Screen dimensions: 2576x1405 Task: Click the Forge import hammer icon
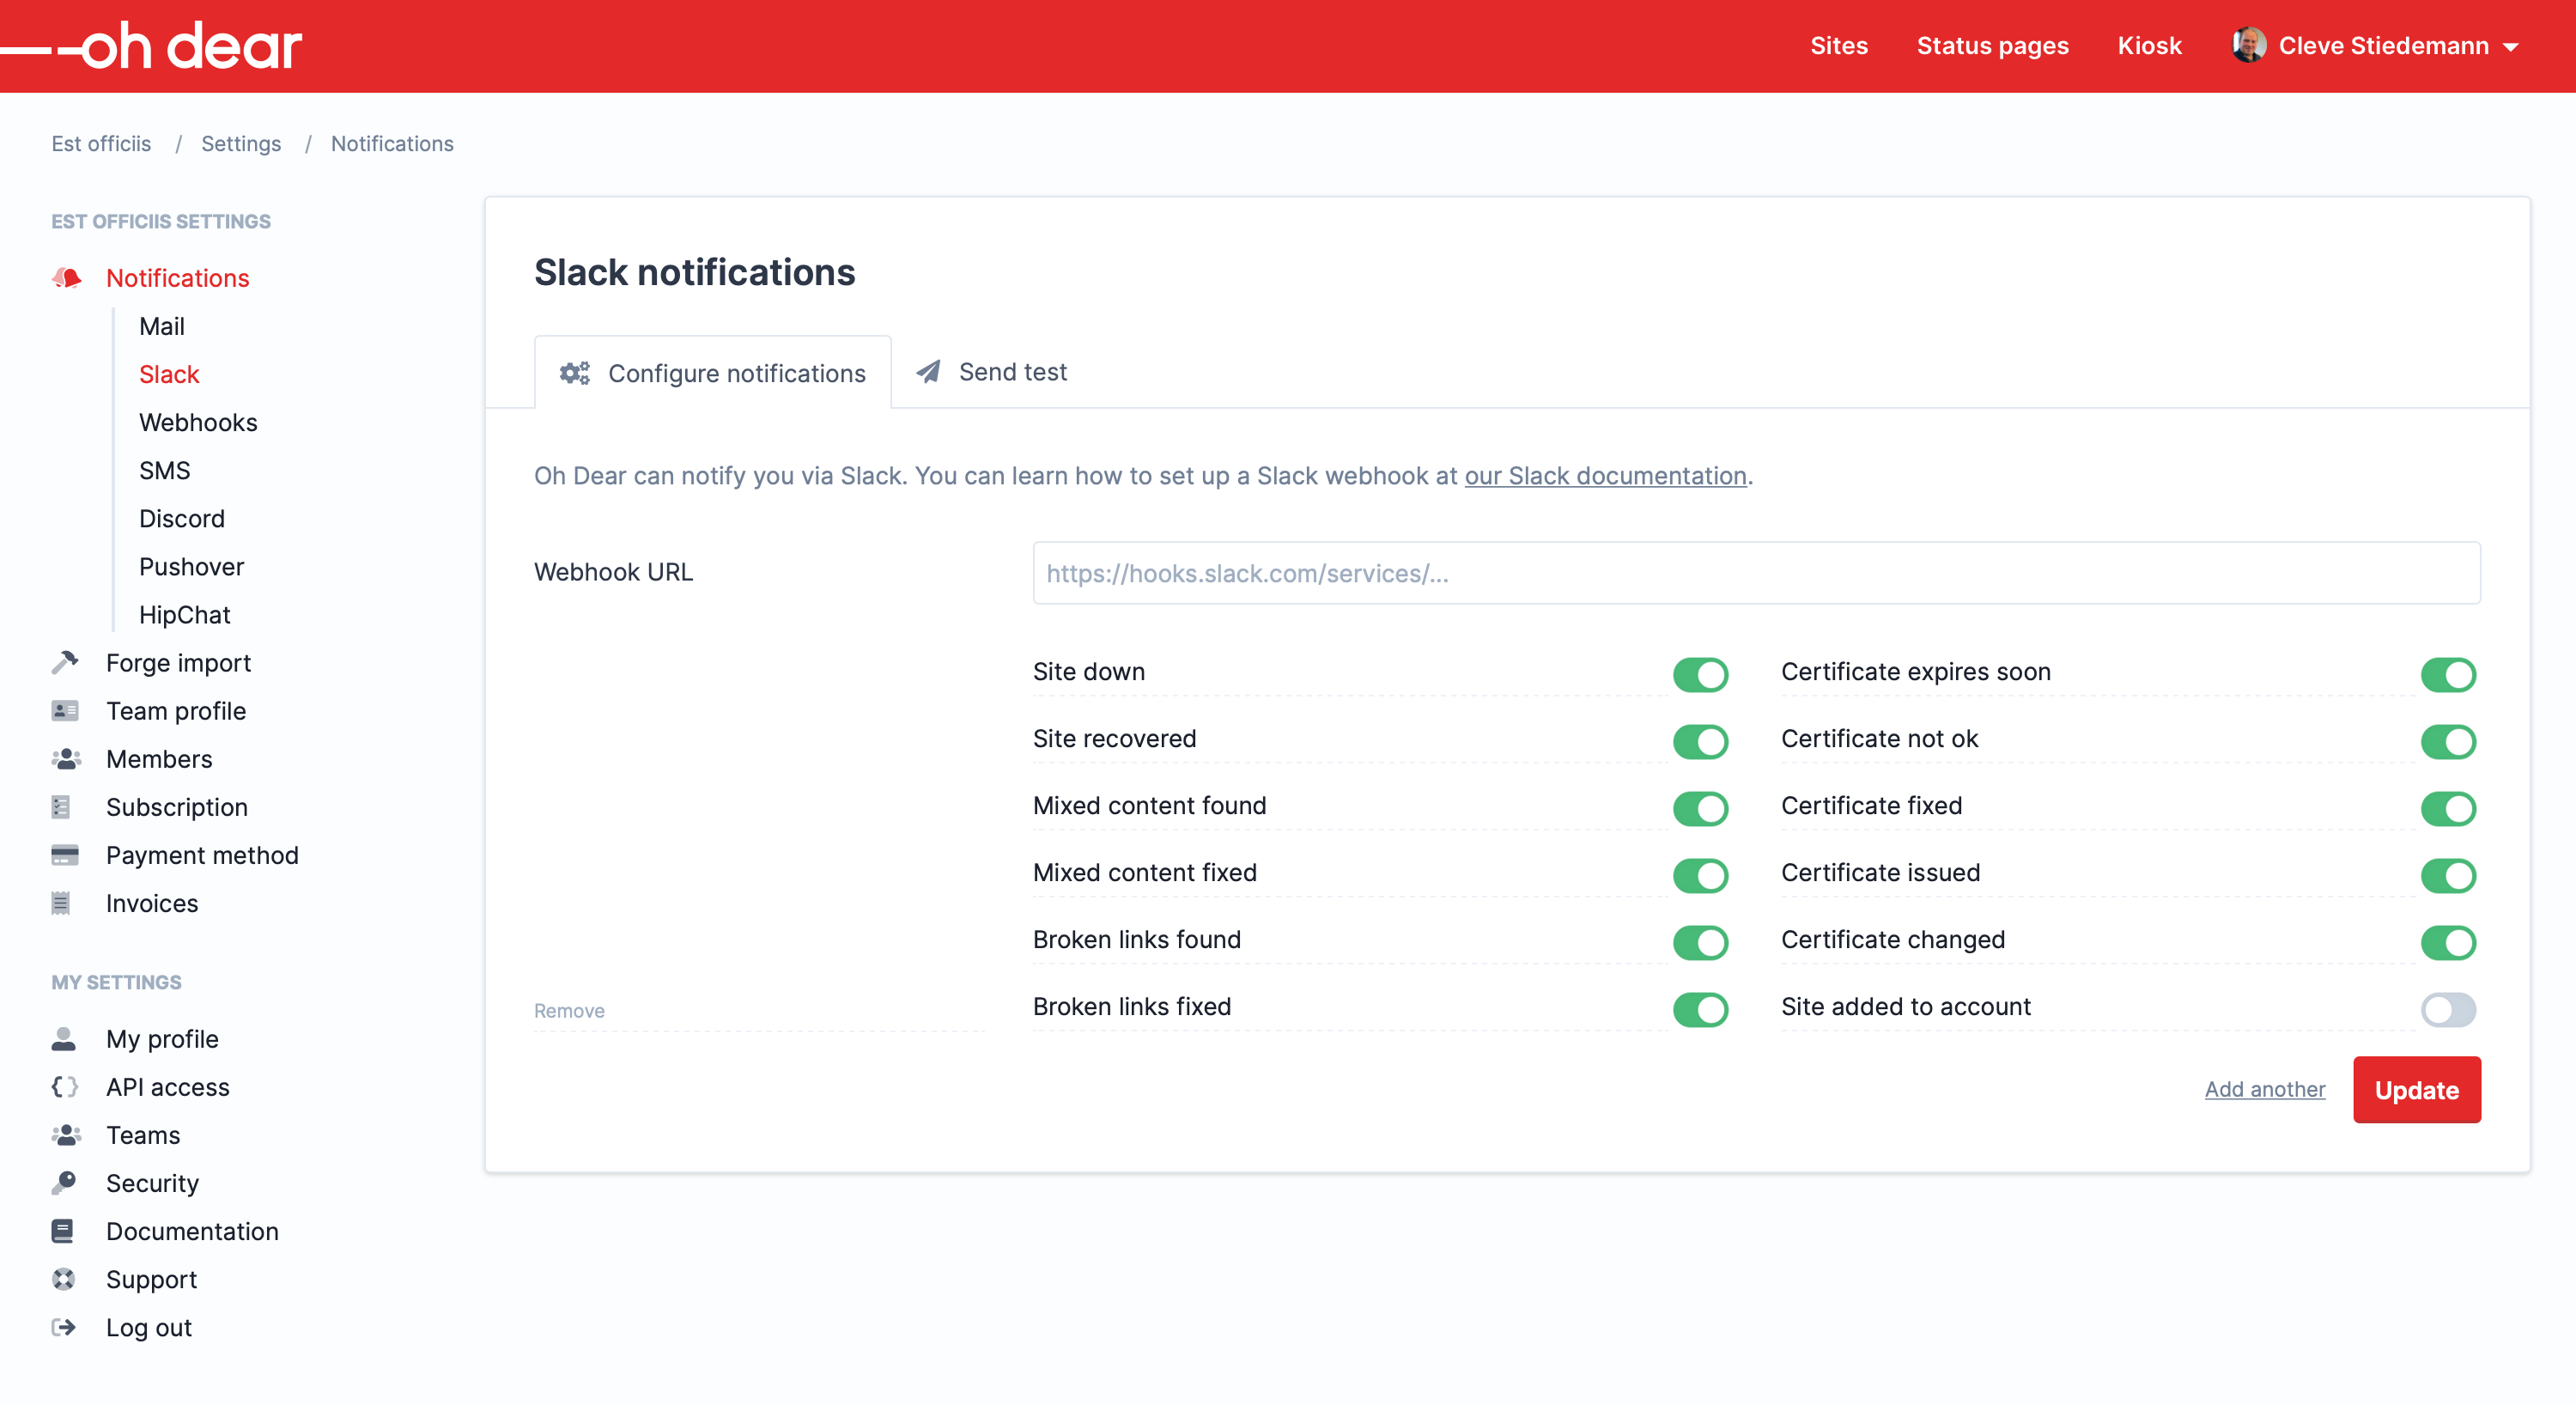65,662
